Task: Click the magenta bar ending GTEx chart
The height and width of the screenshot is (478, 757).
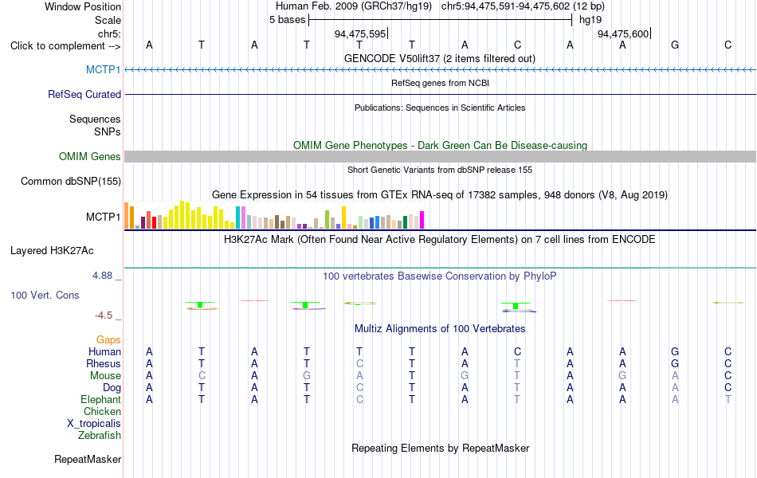Action: (422, 220)
